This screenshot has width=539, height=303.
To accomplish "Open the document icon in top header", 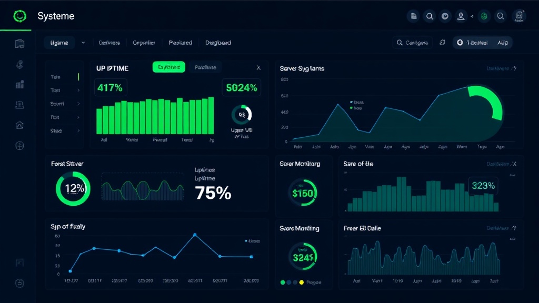I will pos(414,16).
